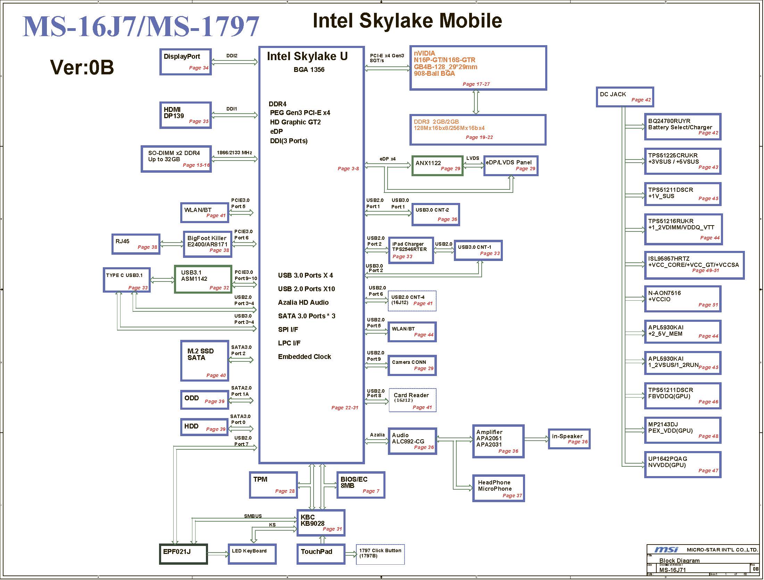Click the "ALC892-CG" audio codec text
Image resolution: width=764 pixels, height=580 pixels.
(408, 441)
